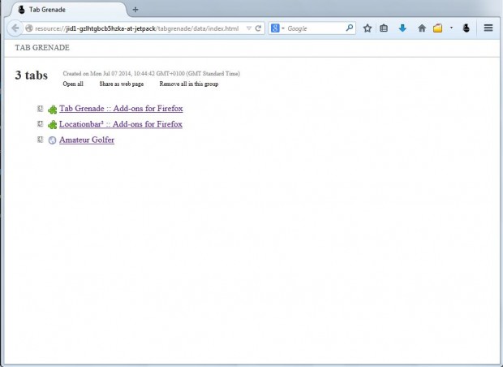Click the Back arrow navigation button
The height and width of the screenshot is (367, 503).
[15, 28]
